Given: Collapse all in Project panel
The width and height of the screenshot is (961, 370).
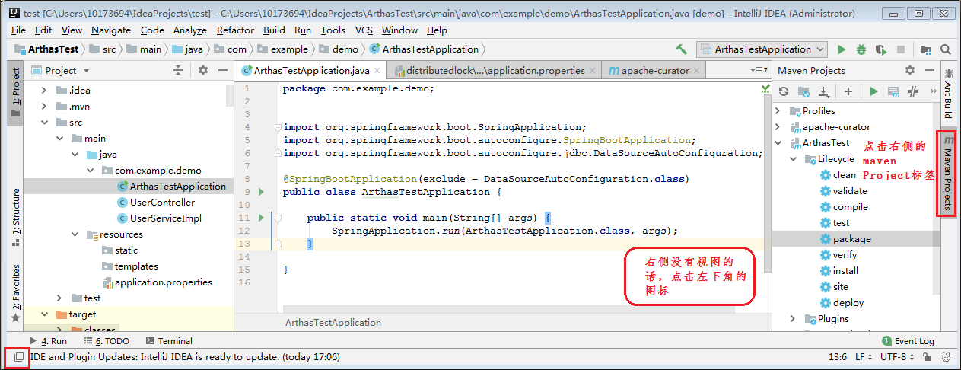Looking at the screenshot, I should tap(178, 70).
